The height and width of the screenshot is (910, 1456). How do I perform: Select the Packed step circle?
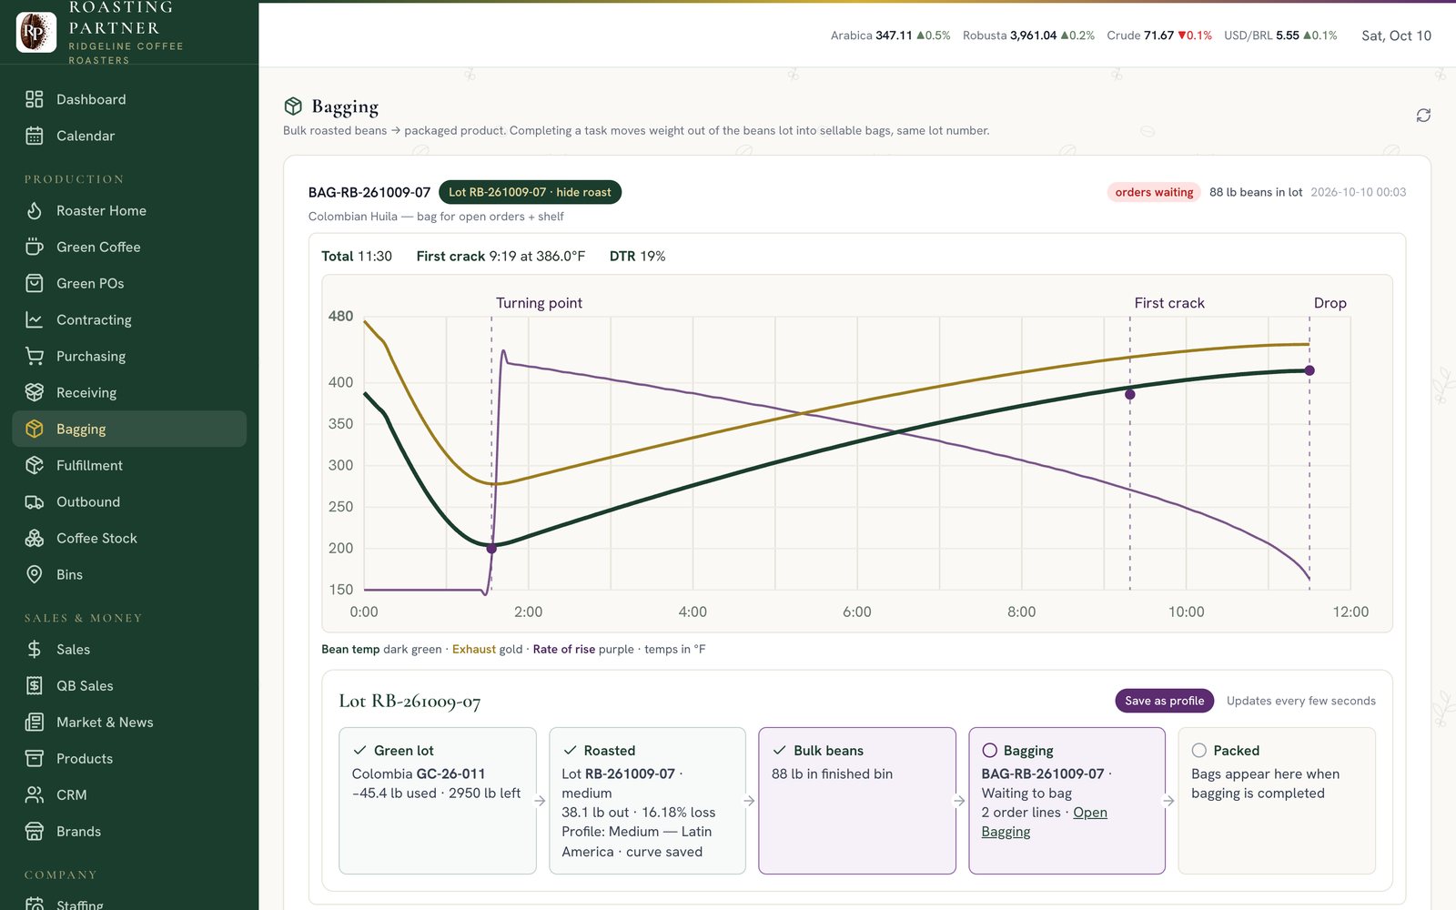[x=1199, y=751]
